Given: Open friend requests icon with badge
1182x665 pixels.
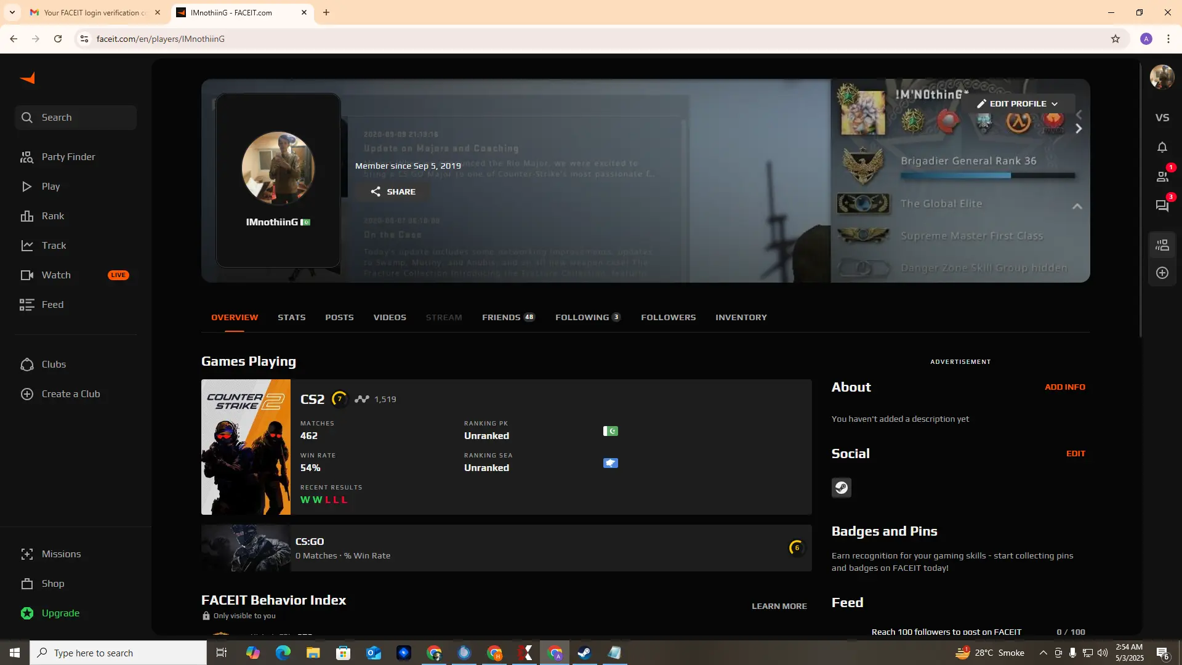Looking at the screenshot, I should tap(1162, 177).
